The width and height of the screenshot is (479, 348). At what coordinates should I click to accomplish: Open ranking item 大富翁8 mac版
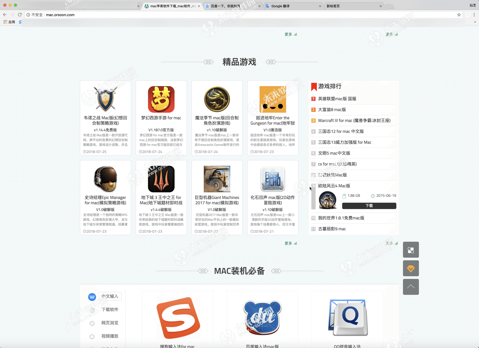(x=332, y=109)
